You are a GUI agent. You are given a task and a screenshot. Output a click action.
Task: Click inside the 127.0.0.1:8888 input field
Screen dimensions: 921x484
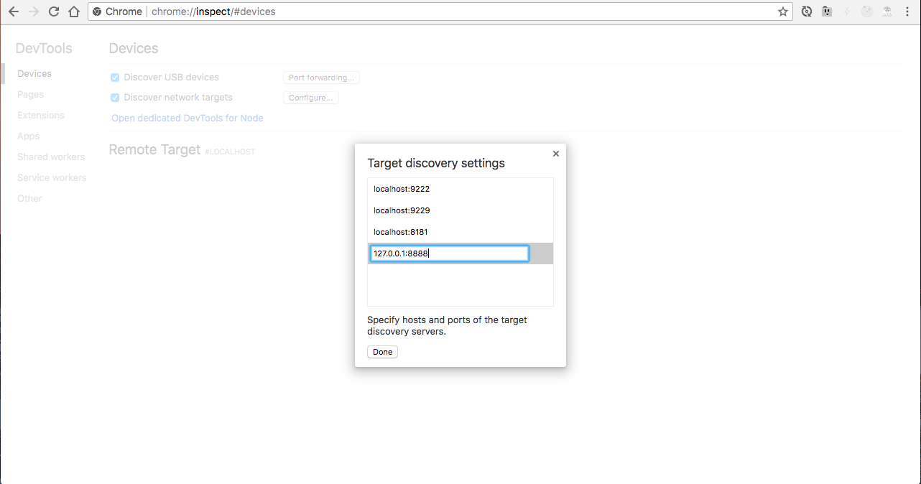tap(449, 253)
